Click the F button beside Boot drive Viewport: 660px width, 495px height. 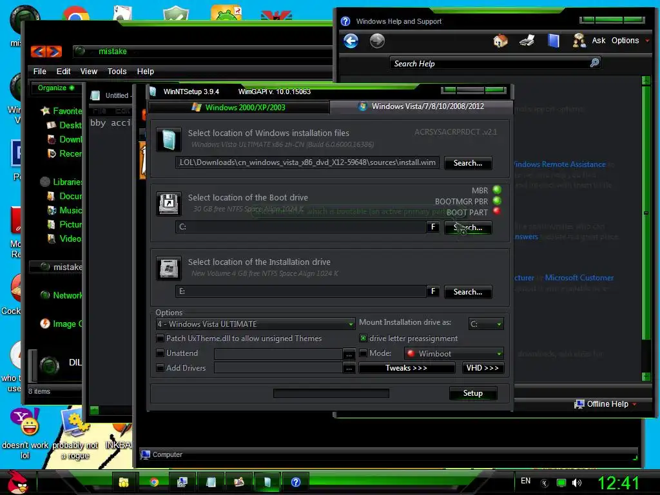click(x=433, y=227)
